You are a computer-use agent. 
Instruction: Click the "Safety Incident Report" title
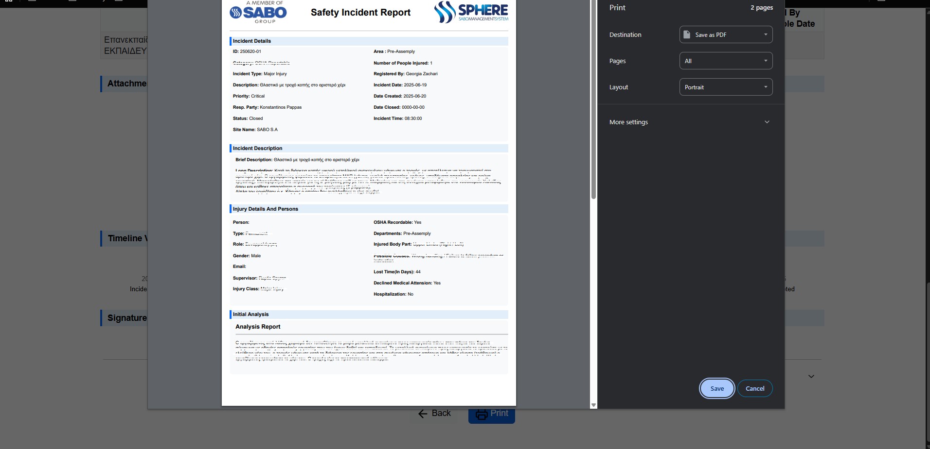360,12
